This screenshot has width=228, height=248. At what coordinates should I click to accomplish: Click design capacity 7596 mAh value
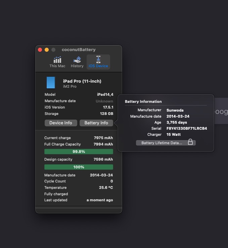pos(103,159)
